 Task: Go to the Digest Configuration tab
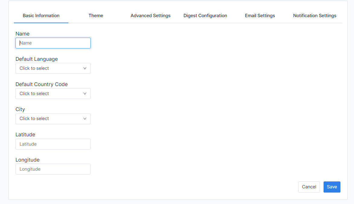click(x=205, y=16)
